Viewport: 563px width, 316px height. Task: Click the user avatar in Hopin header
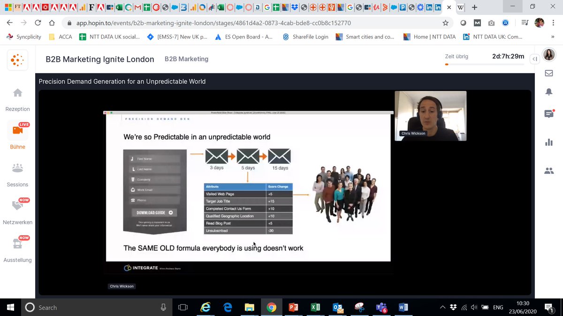click(x=548, y=55)
